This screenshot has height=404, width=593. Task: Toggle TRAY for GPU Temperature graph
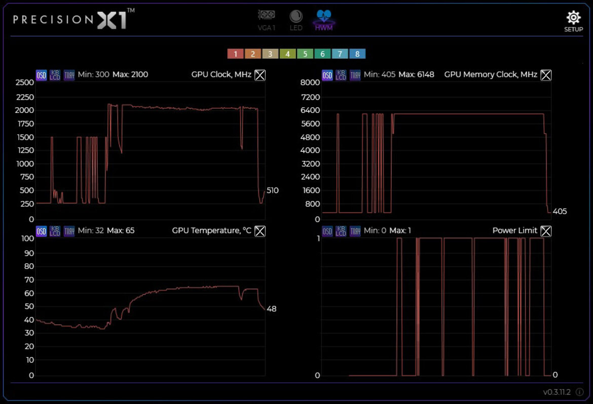(69, 231)
